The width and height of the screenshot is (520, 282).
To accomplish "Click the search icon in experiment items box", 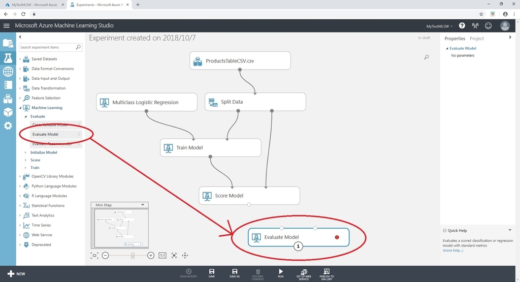I will pyautogui.click(x=78, y=47).
